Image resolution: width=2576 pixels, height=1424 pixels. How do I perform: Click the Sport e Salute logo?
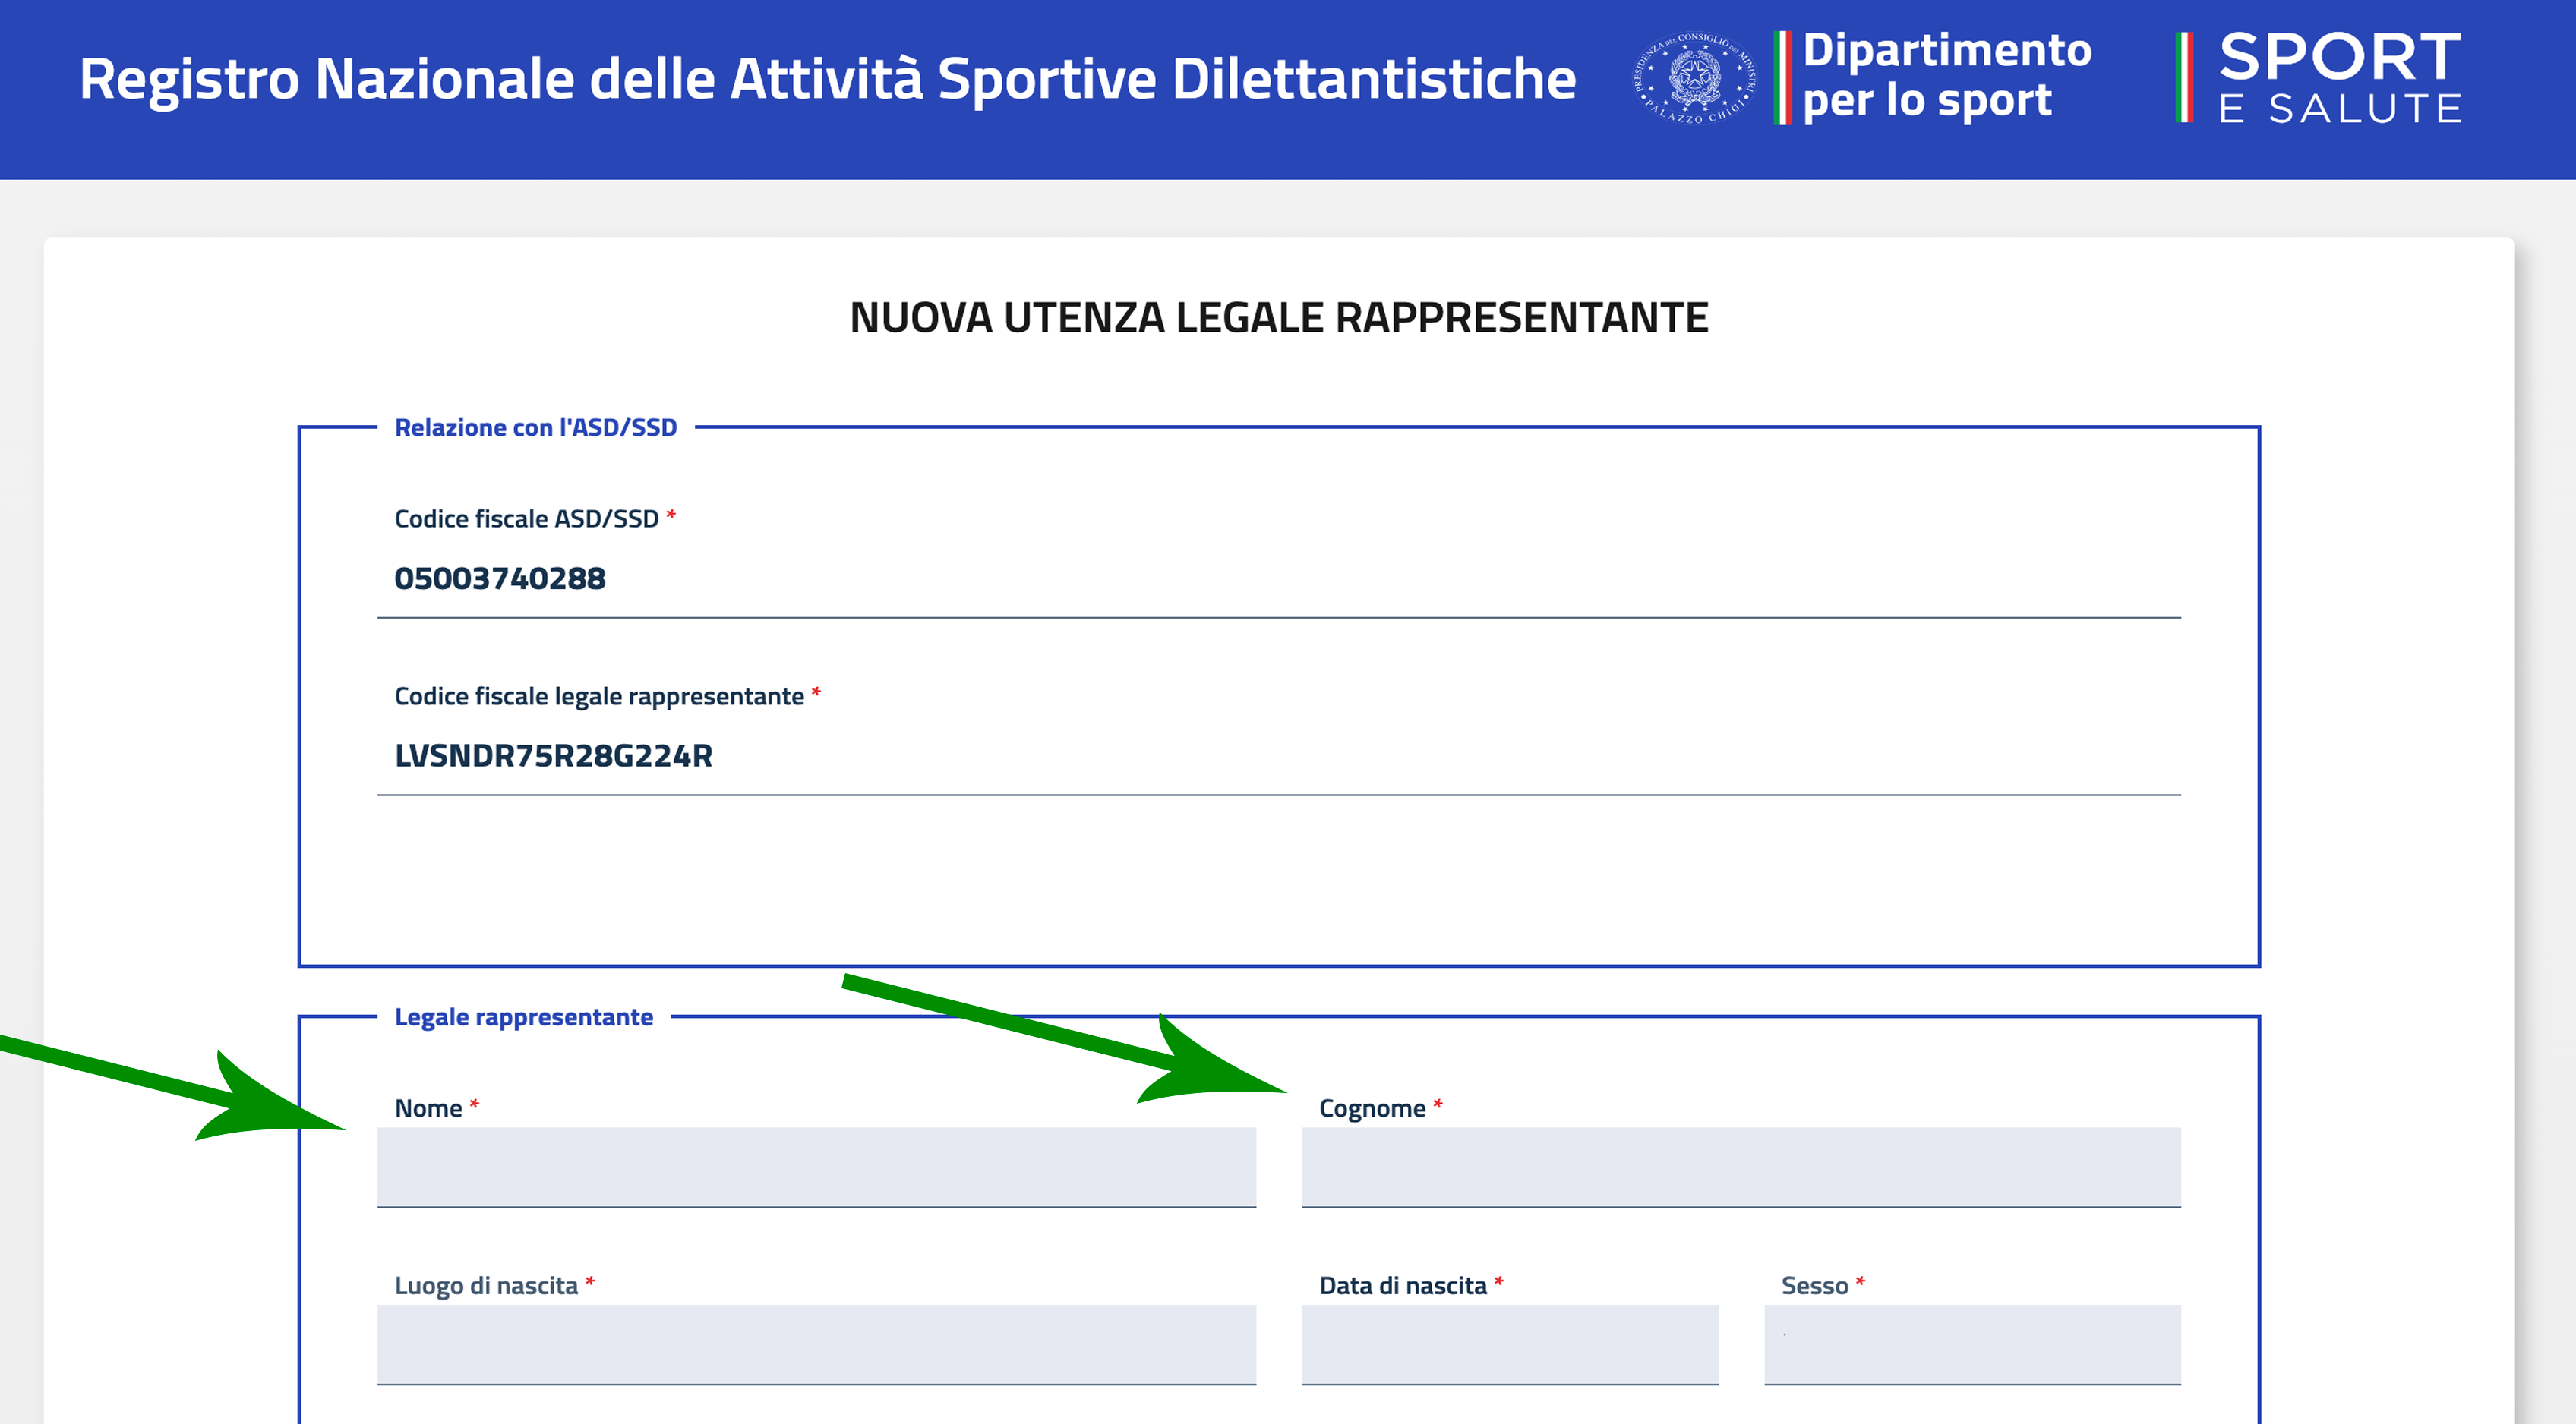[2339, 77]
